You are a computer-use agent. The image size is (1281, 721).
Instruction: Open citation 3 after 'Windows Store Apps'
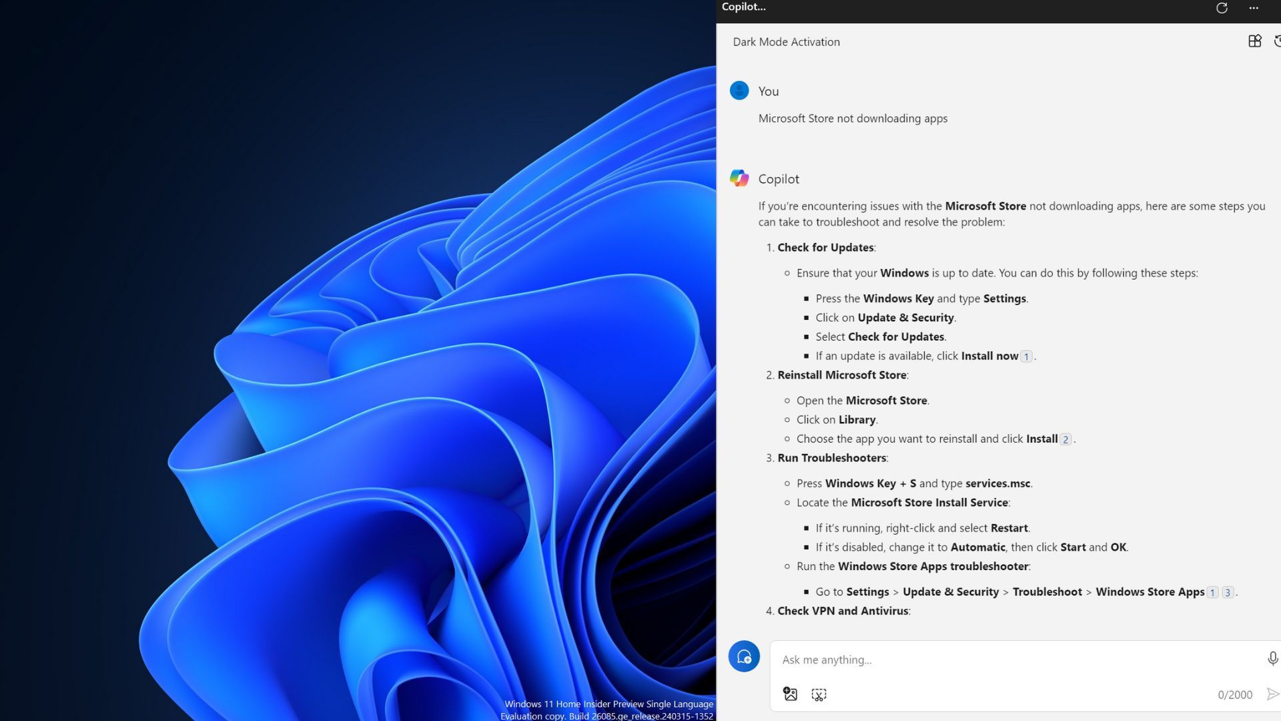[x=1228, y=592]
